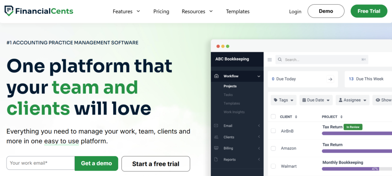The height and width of the screenshot is (176, 392).
Task: Tick the checkbox for Walmart row
Action: click(273, 166)
